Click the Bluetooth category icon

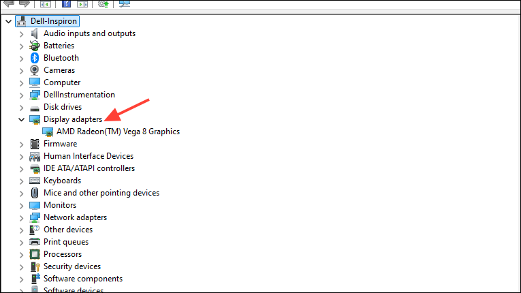(x=35, y=58)
